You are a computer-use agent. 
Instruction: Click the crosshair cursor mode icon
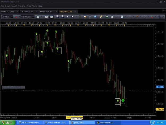click(x=72, y=17)
